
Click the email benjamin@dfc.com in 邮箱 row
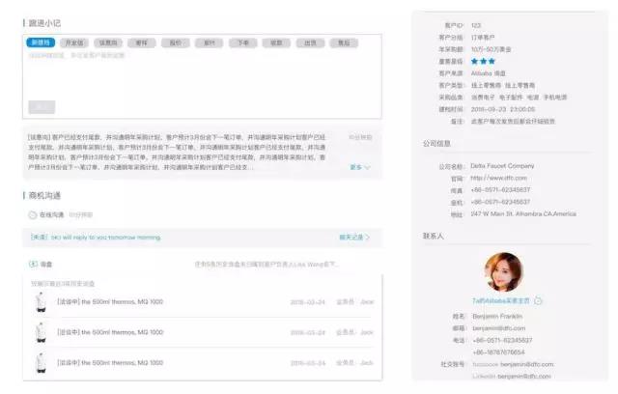coord(498,328)
